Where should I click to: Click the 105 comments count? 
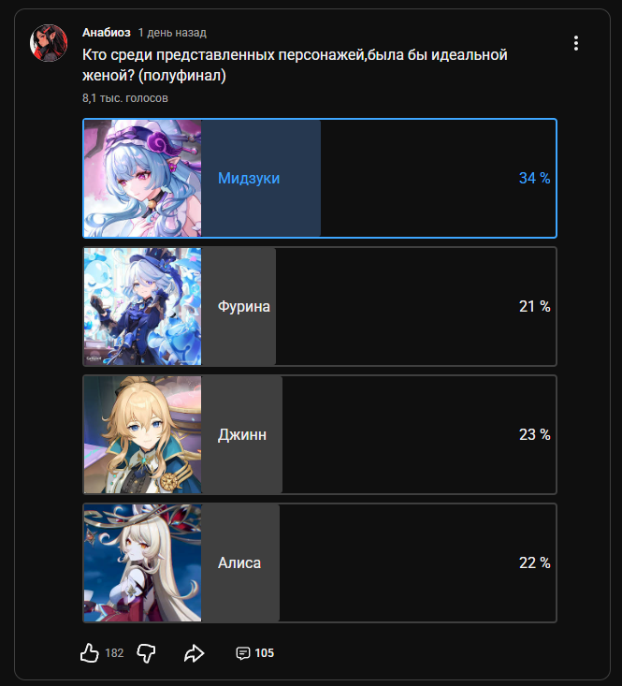[264, 653]
